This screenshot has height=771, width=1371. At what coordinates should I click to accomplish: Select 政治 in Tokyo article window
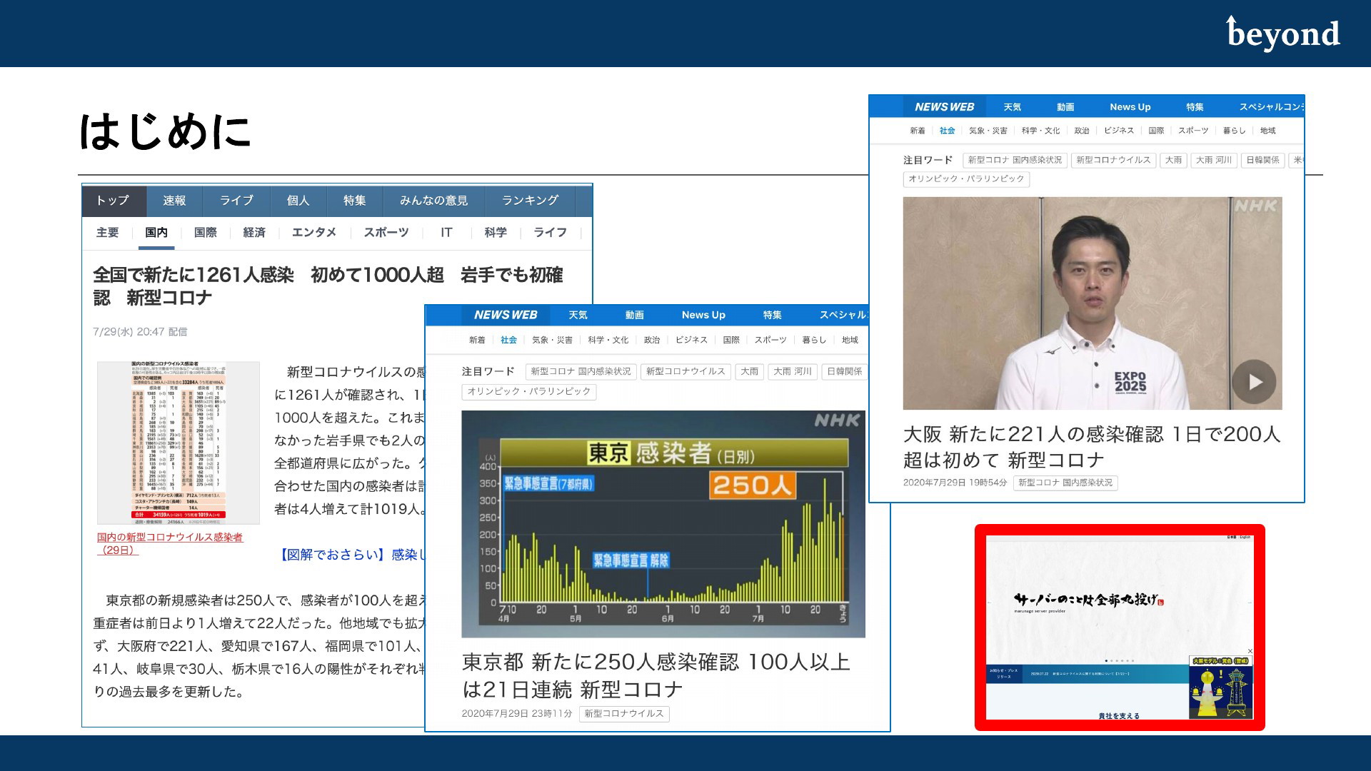pos(652,340)
